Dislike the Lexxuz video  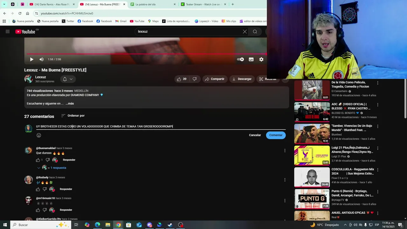point(195,79)
